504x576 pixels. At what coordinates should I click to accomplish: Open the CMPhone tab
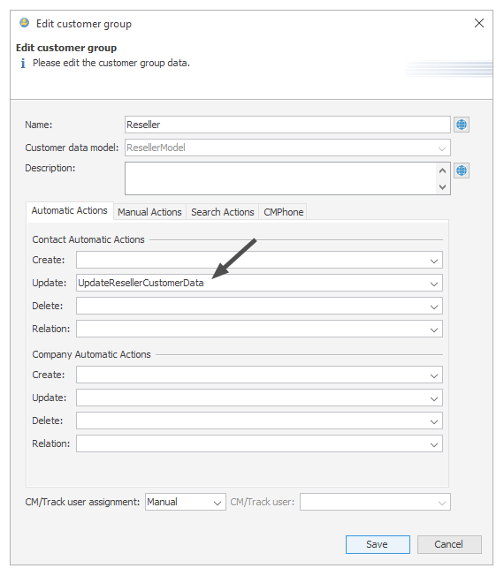pos(283,212)
